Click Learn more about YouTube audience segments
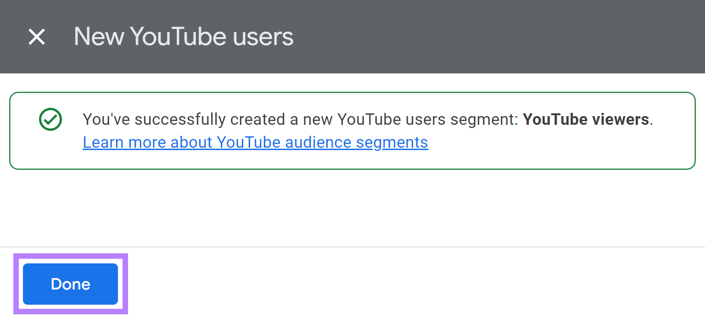705x329 pixels. (255, 142)
